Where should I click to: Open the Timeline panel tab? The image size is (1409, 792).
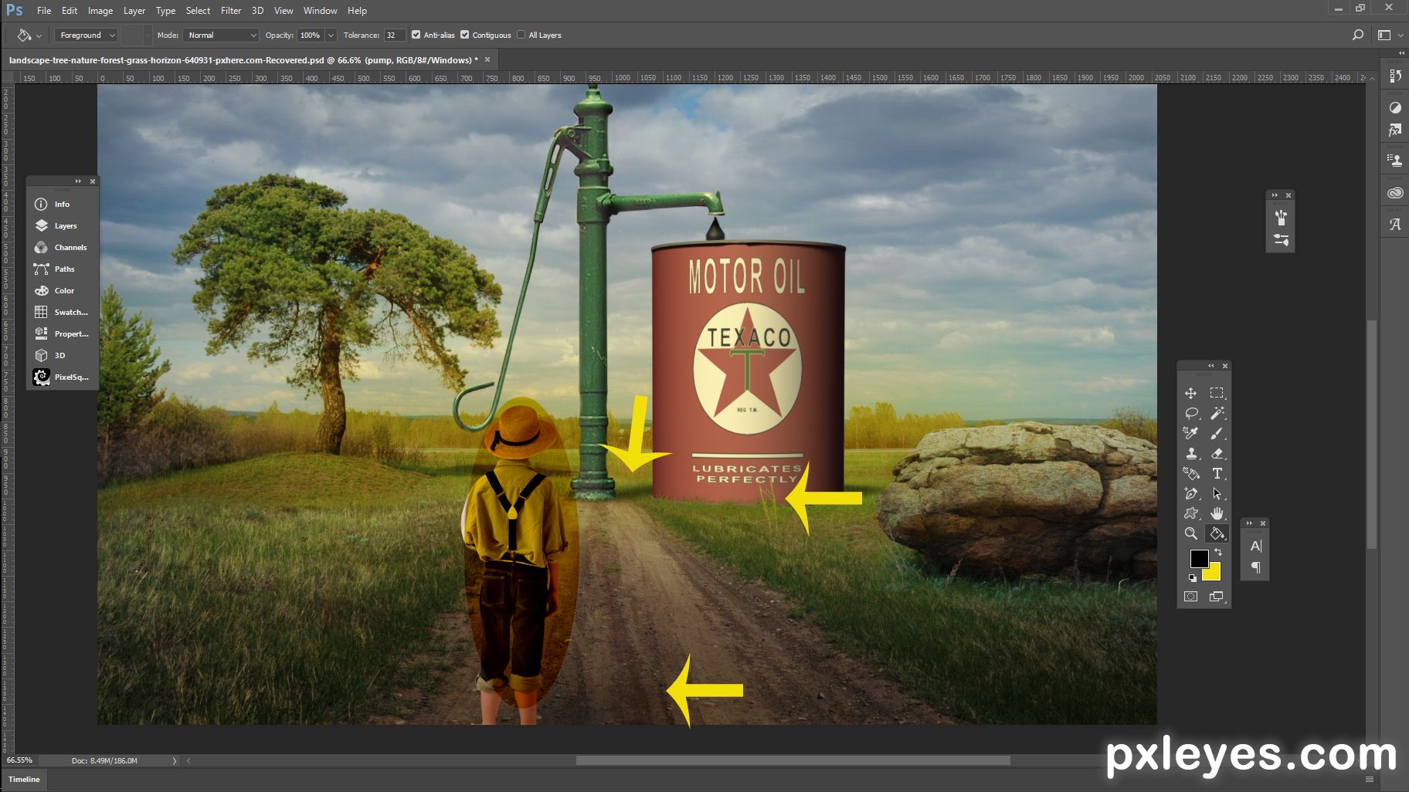point(24,779)
